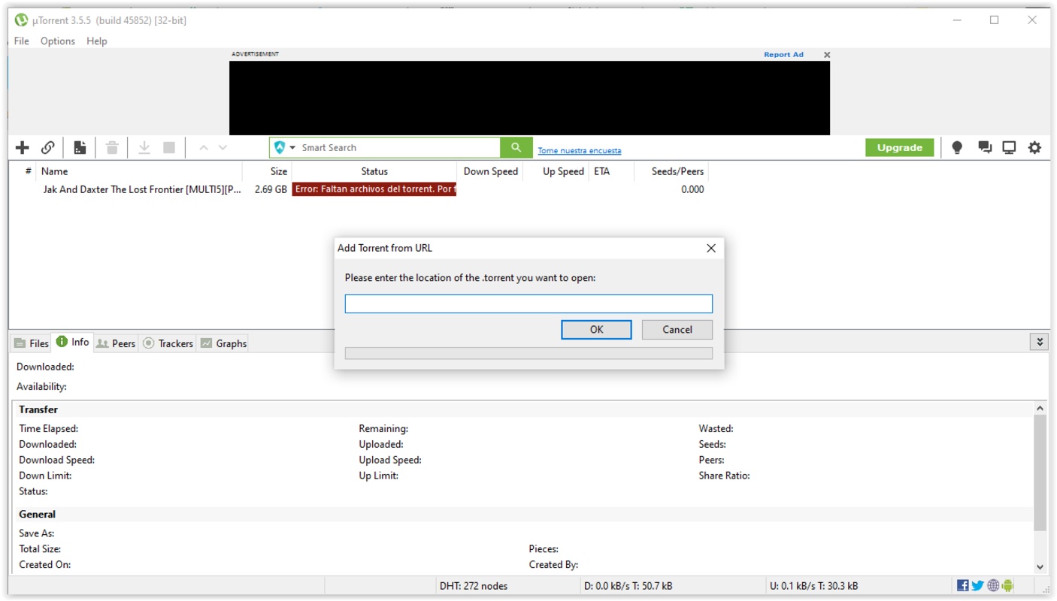Switch to the Trackers tab
Screen dimensions: 1057x601
pos(168,343)
